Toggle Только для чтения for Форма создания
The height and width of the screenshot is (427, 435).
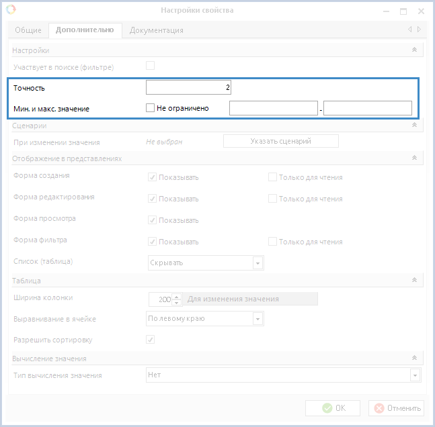tap(272, 177)
